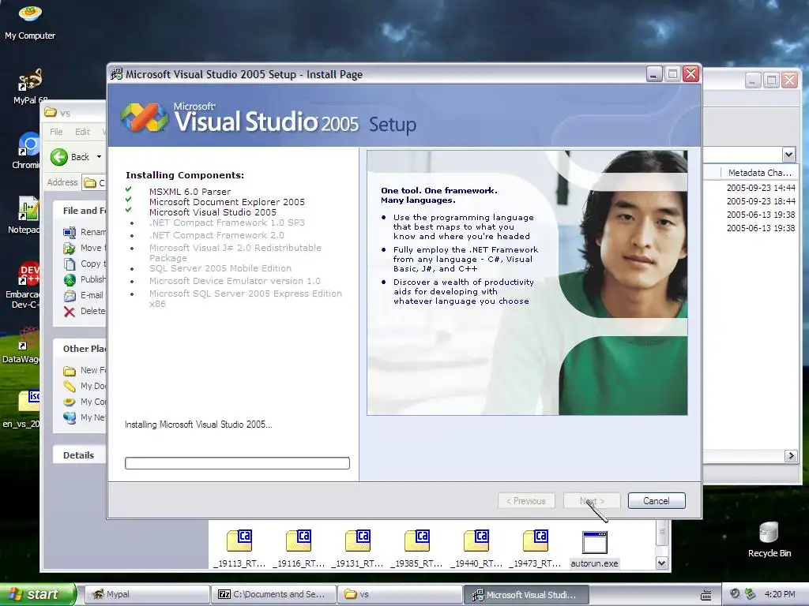
Task: Click .NET Compact Framework 2.0 entry
Action: [216, 235]
